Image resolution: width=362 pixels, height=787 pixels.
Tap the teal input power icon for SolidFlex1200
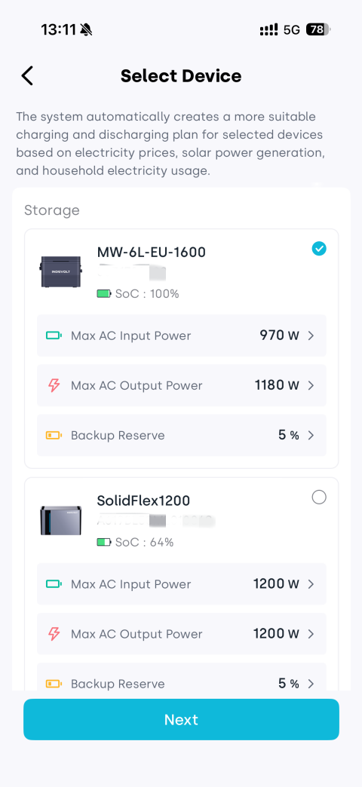pyautogui.click(x=54, y=584)
